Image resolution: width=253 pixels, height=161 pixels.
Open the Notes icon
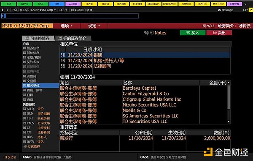(x=151, y=33)
